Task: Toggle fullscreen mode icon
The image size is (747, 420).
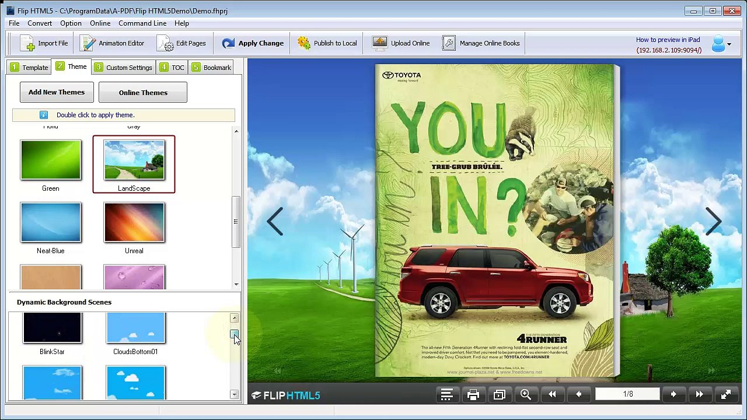Action: pos(726,395)
